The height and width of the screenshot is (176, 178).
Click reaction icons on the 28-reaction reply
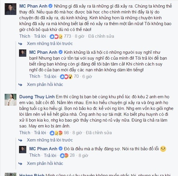[64, 156]
